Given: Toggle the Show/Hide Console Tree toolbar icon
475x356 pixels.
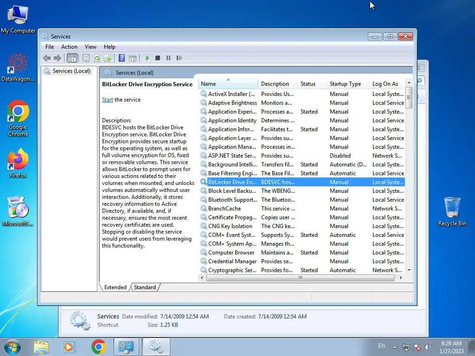Looking at the screenshot, I should pyautogui.click(x=72, y=58).
